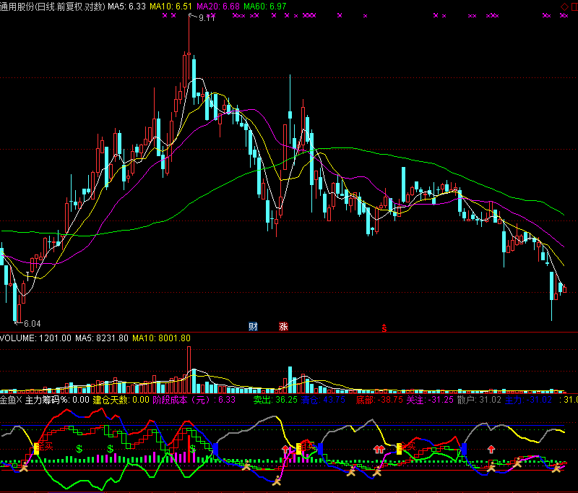Screen dimensions: 578x493
Task: Click the 主力: -31.02 value
Action: click(x=528, y=400)
